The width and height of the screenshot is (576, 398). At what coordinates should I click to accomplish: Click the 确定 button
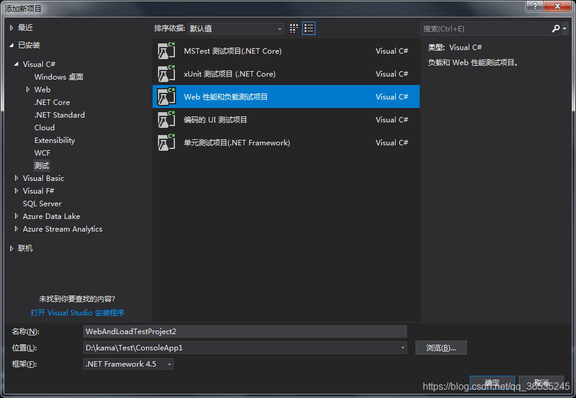point(492,382)
